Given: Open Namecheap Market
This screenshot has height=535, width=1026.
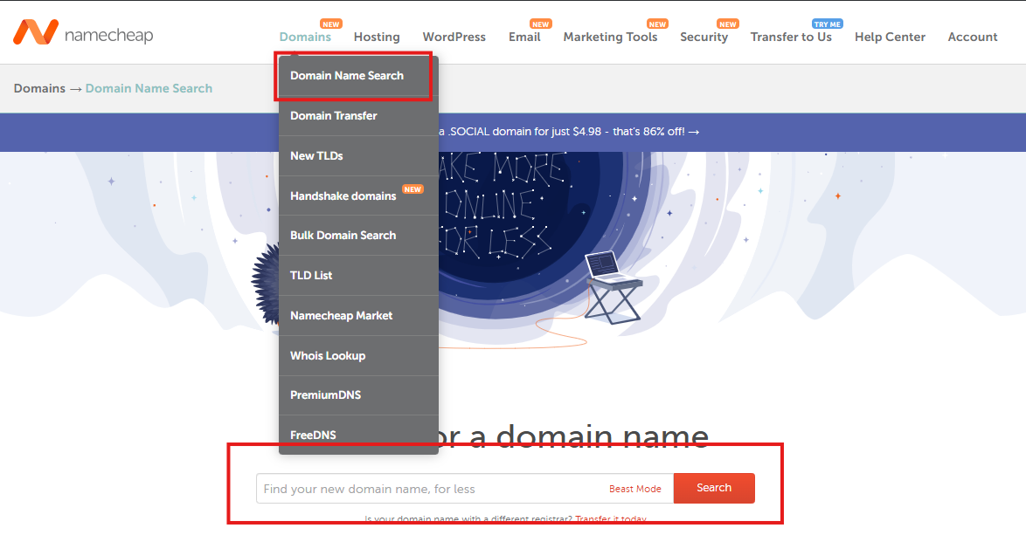Looking at the screenshot, I should [x=358, y=316].
